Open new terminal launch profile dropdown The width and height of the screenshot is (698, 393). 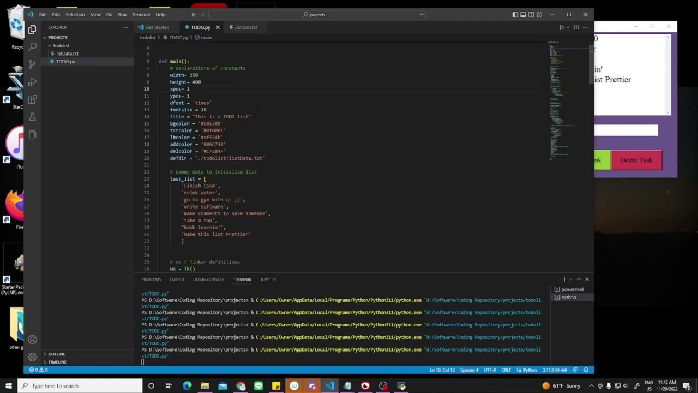point(571,279)
